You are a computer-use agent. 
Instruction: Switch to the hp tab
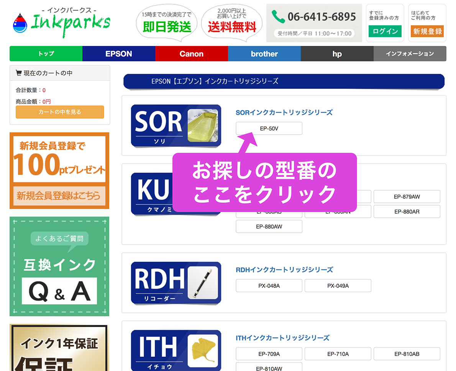click(x=337, y=54)
